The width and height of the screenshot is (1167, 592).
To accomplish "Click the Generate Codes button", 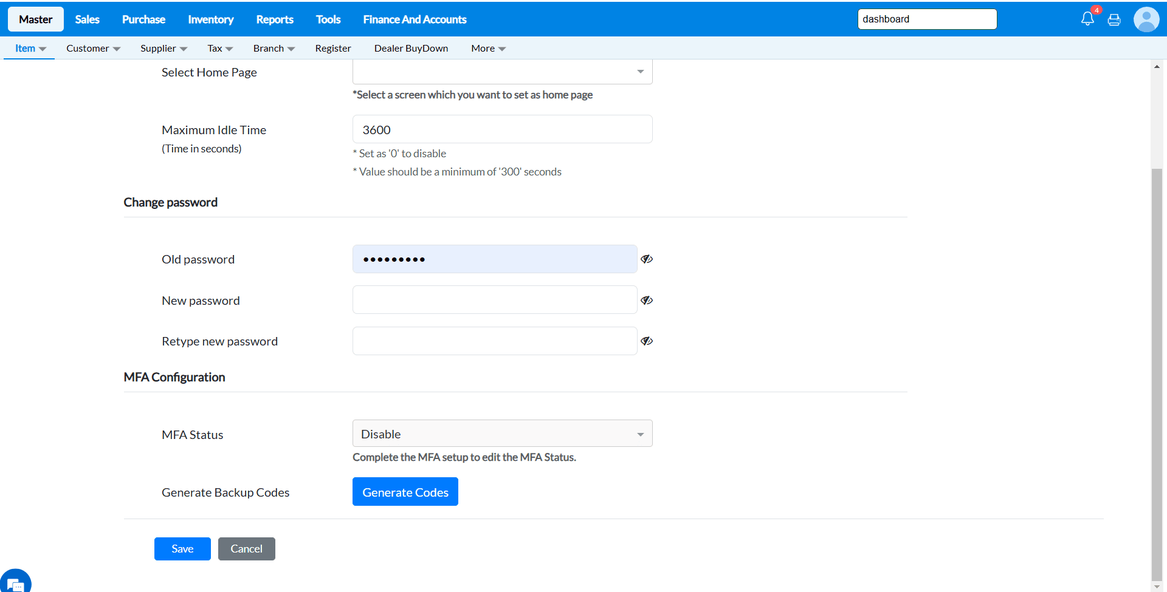I will (x=405, y=492).
